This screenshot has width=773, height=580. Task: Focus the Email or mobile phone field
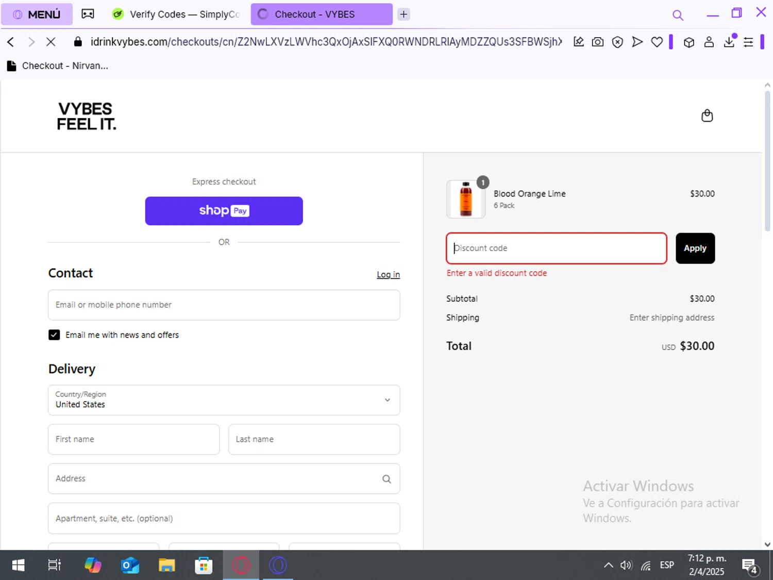(224, 305)
